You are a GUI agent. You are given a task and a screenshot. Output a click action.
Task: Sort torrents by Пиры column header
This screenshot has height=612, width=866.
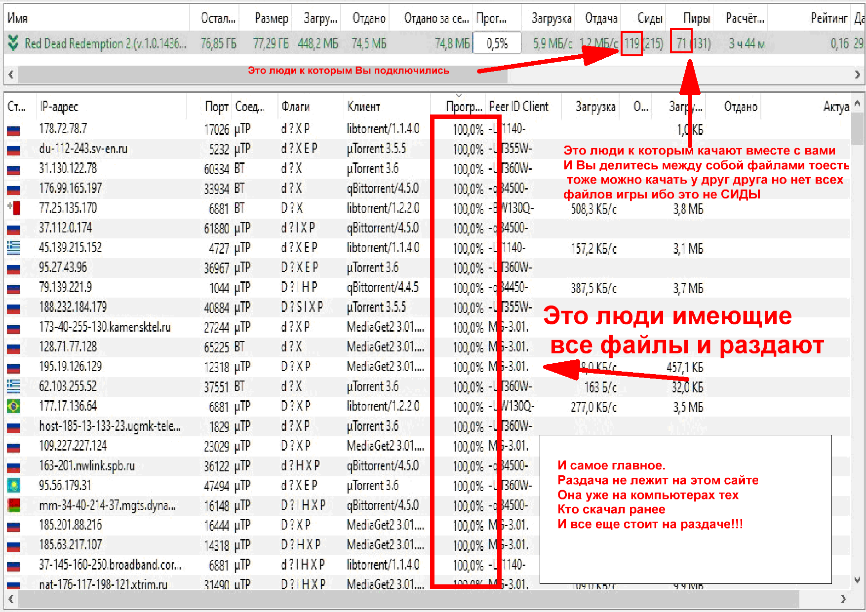(696, 19)
